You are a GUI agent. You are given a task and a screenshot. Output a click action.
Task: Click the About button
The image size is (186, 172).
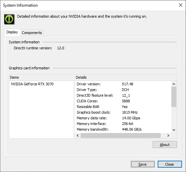coord(165,145)
